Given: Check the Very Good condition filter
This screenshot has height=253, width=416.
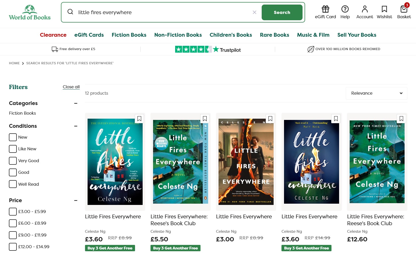Looking at the screenshot, I should click(x=13, y=161).
